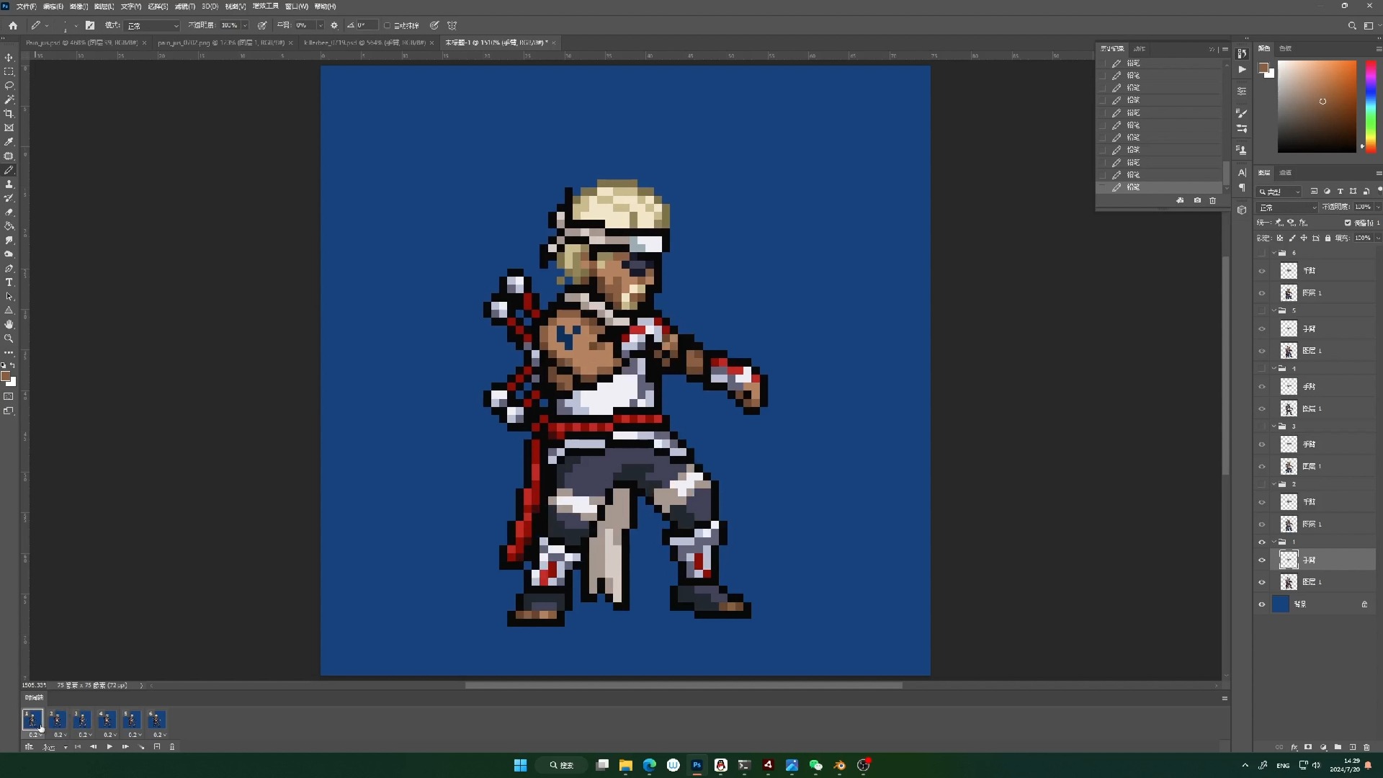Open the opacity dropdown in options bar

coord(245,25)
